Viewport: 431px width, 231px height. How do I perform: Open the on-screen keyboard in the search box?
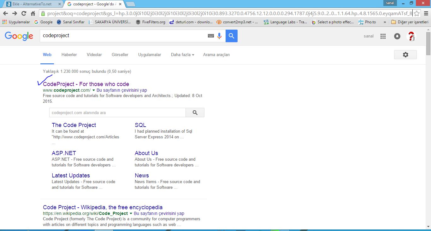pyautogui.click(x=210, y=36)
